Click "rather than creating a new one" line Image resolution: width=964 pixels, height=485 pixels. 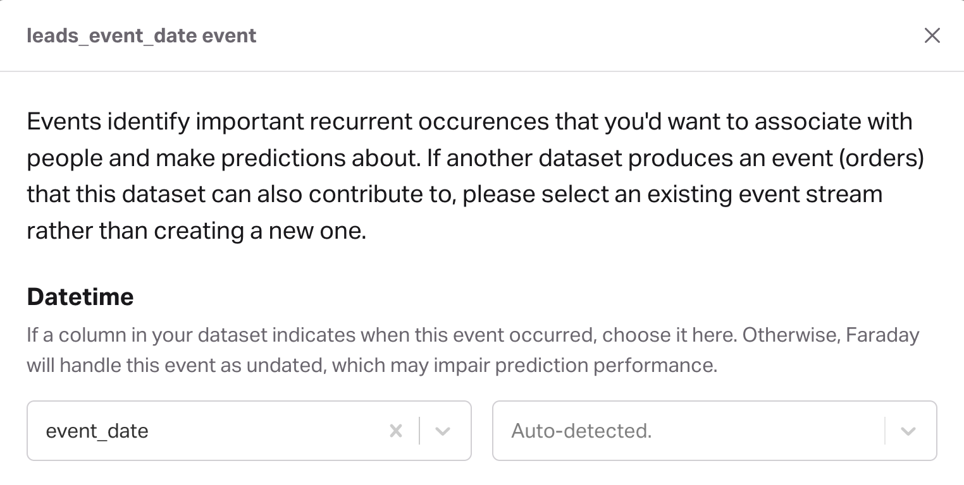(x=196, y=231)
